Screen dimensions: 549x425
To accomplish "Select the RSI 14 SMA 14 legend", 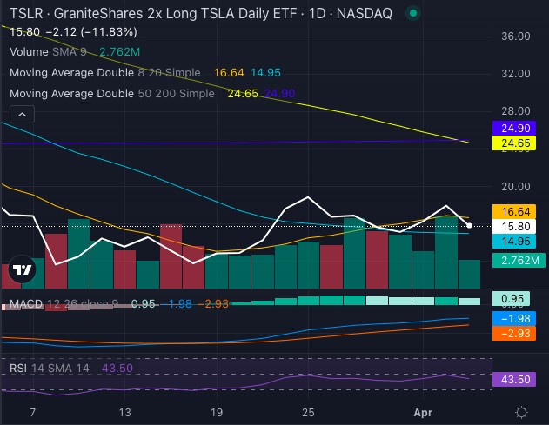I will point(50,368).
